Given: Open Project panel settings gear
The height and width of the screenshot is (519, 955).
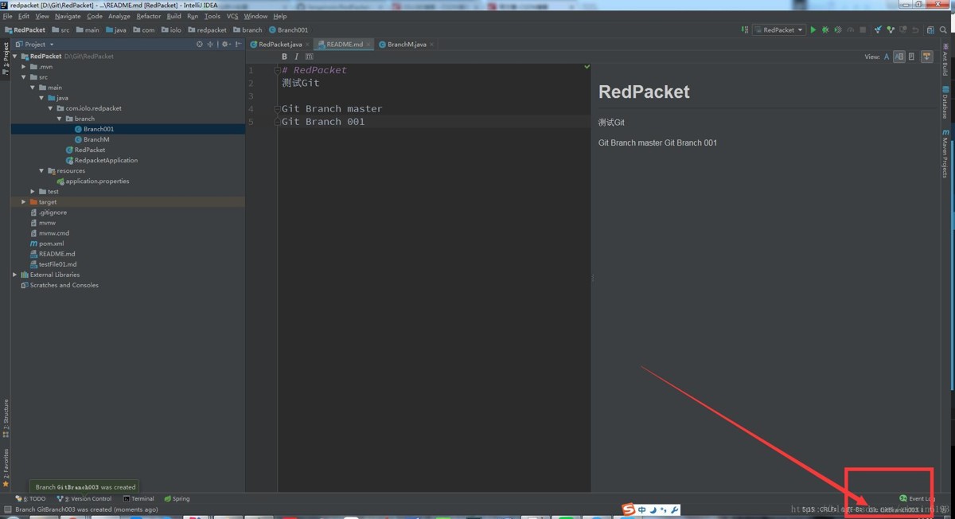Looking at the screenshot, I should point(225,45).
